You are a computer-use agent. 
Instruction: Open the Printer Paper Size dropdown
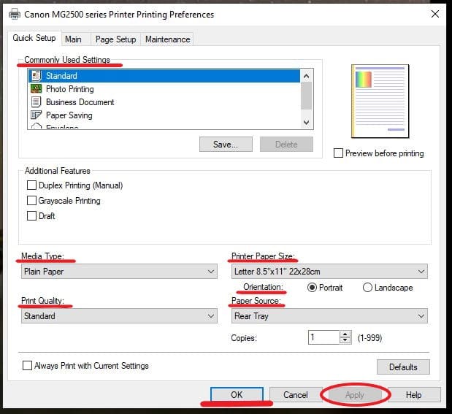click(329, 272)
